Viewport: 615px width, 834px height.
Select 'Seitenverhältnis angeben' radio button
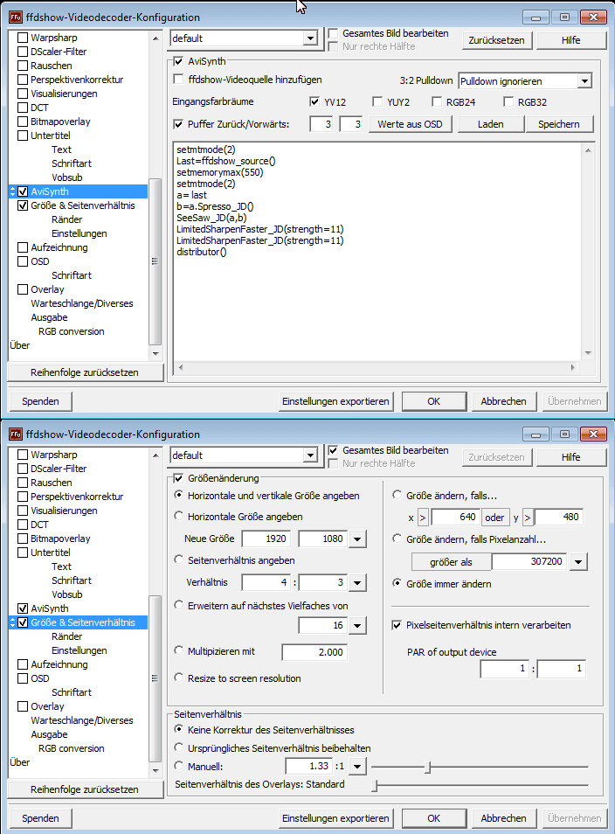point(179,559)
